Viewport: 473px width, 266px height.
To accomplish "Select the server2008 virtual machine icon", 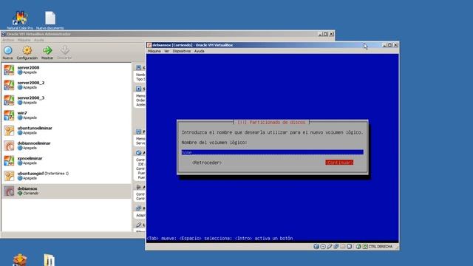I will [9, 69].
